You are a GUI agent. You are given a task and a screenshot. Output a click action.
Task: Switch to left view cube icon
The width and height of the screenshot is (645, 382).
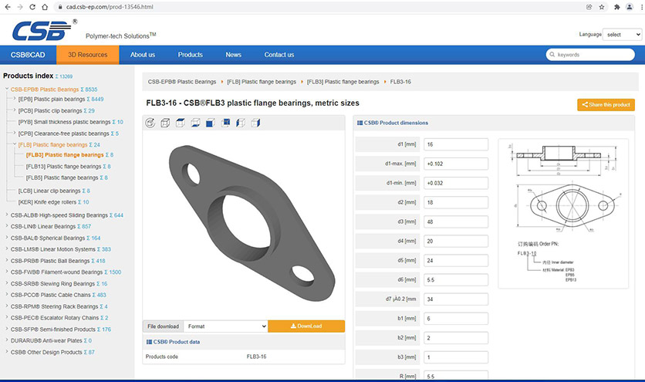241,123
